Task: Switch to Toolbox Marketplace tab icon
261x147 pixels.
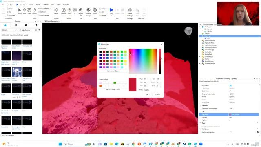Action: tap(5, 25)
